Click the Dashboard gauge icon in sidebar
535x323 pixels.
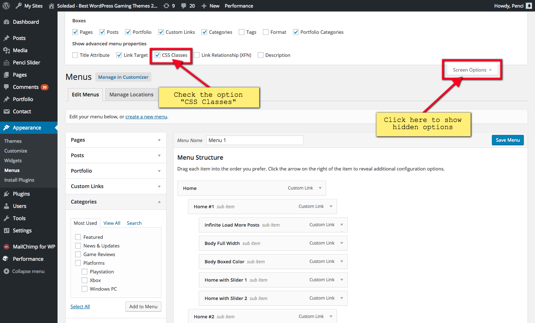pos(6,22)
